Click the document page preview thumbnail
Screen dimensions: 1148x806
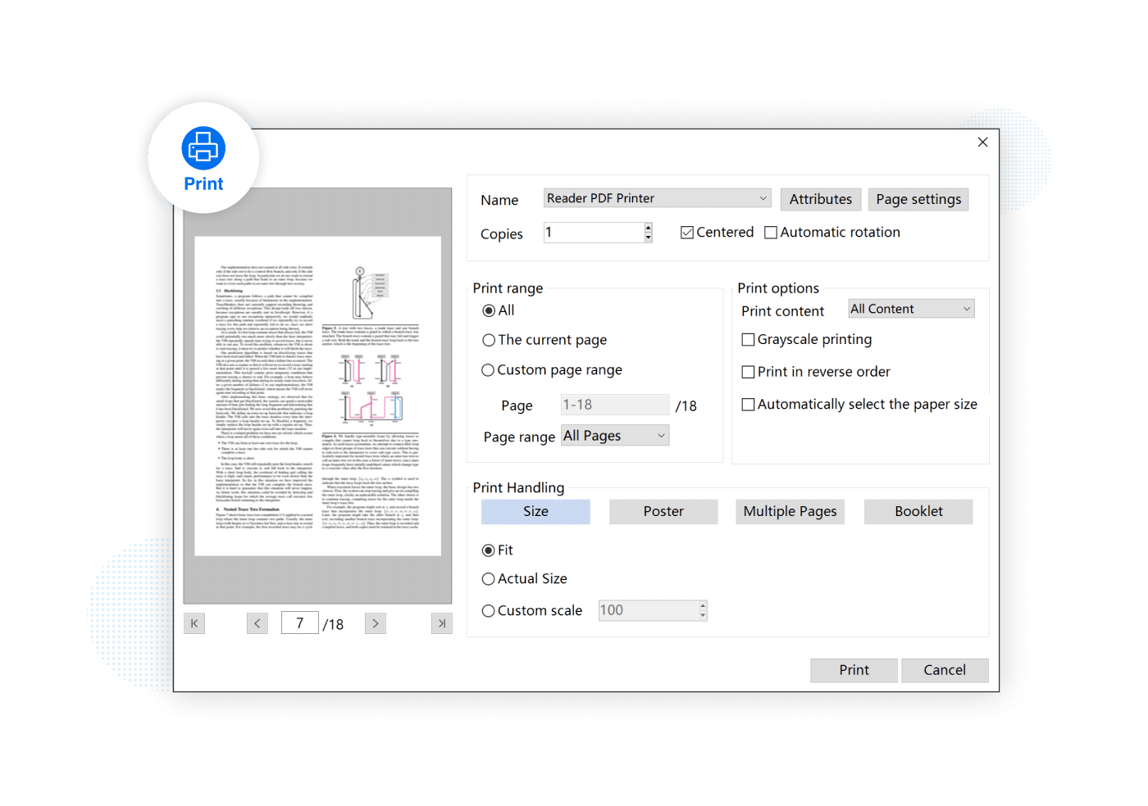[317, 396]
